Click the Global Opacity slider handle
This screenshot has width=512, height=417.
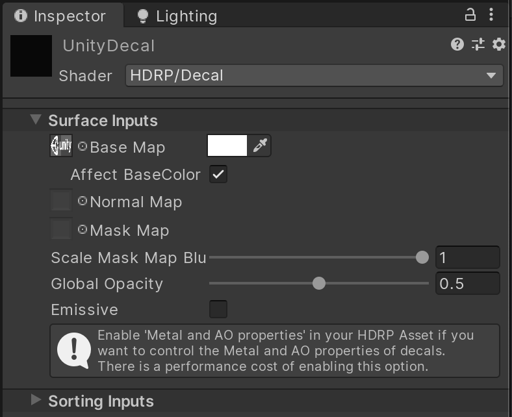pyautogui.click(x=318, y=283)
